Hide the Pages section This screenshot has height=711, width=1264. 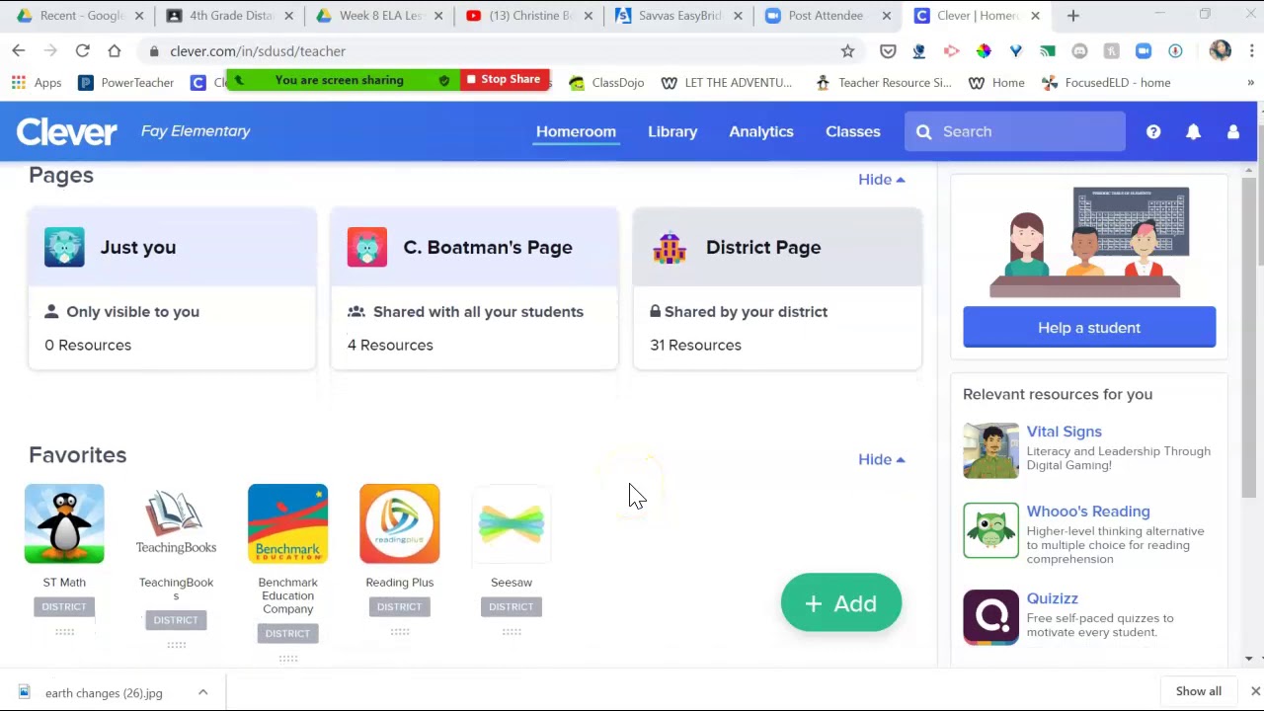coord(881,179)
